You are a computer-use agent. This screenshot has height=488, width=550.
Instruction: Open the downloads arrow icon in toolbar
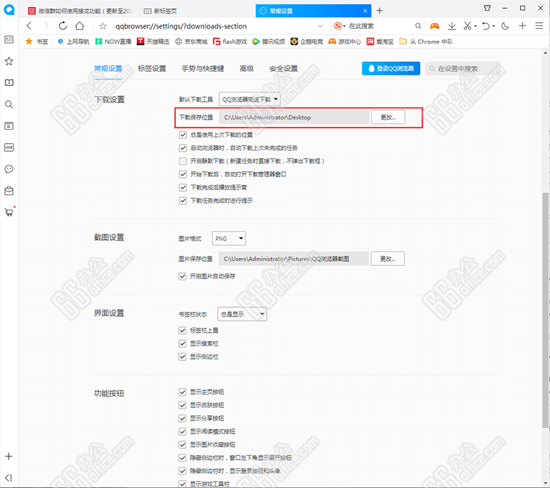(452, 26)
